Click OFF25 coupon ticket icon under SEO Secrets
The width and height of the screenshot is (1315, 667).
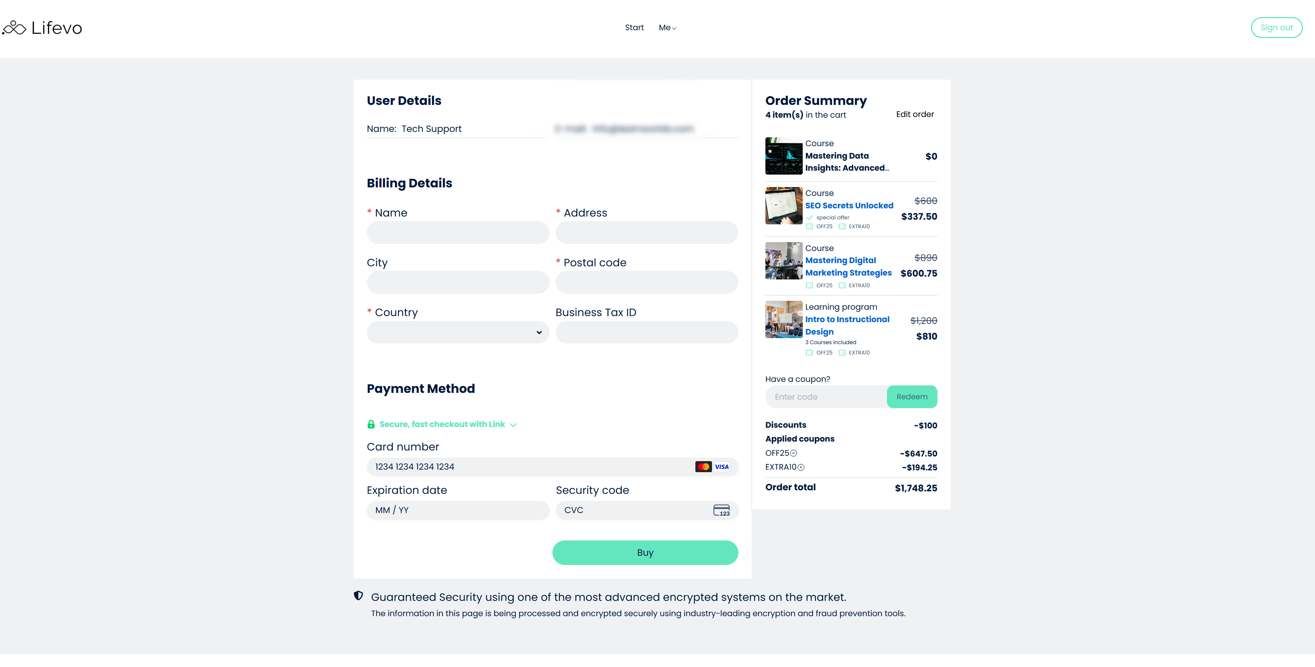(x=809, y=226)
